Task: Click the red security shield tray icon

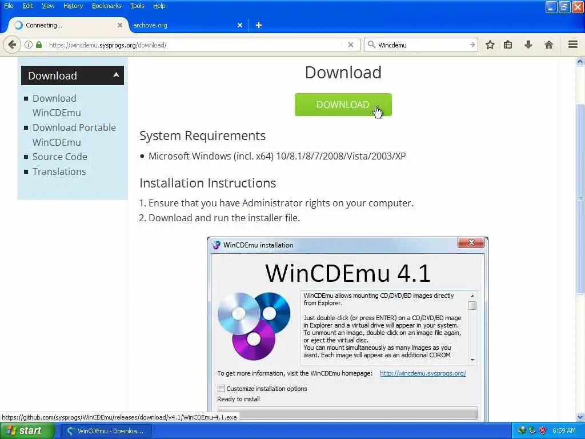Action: (543, 430)
